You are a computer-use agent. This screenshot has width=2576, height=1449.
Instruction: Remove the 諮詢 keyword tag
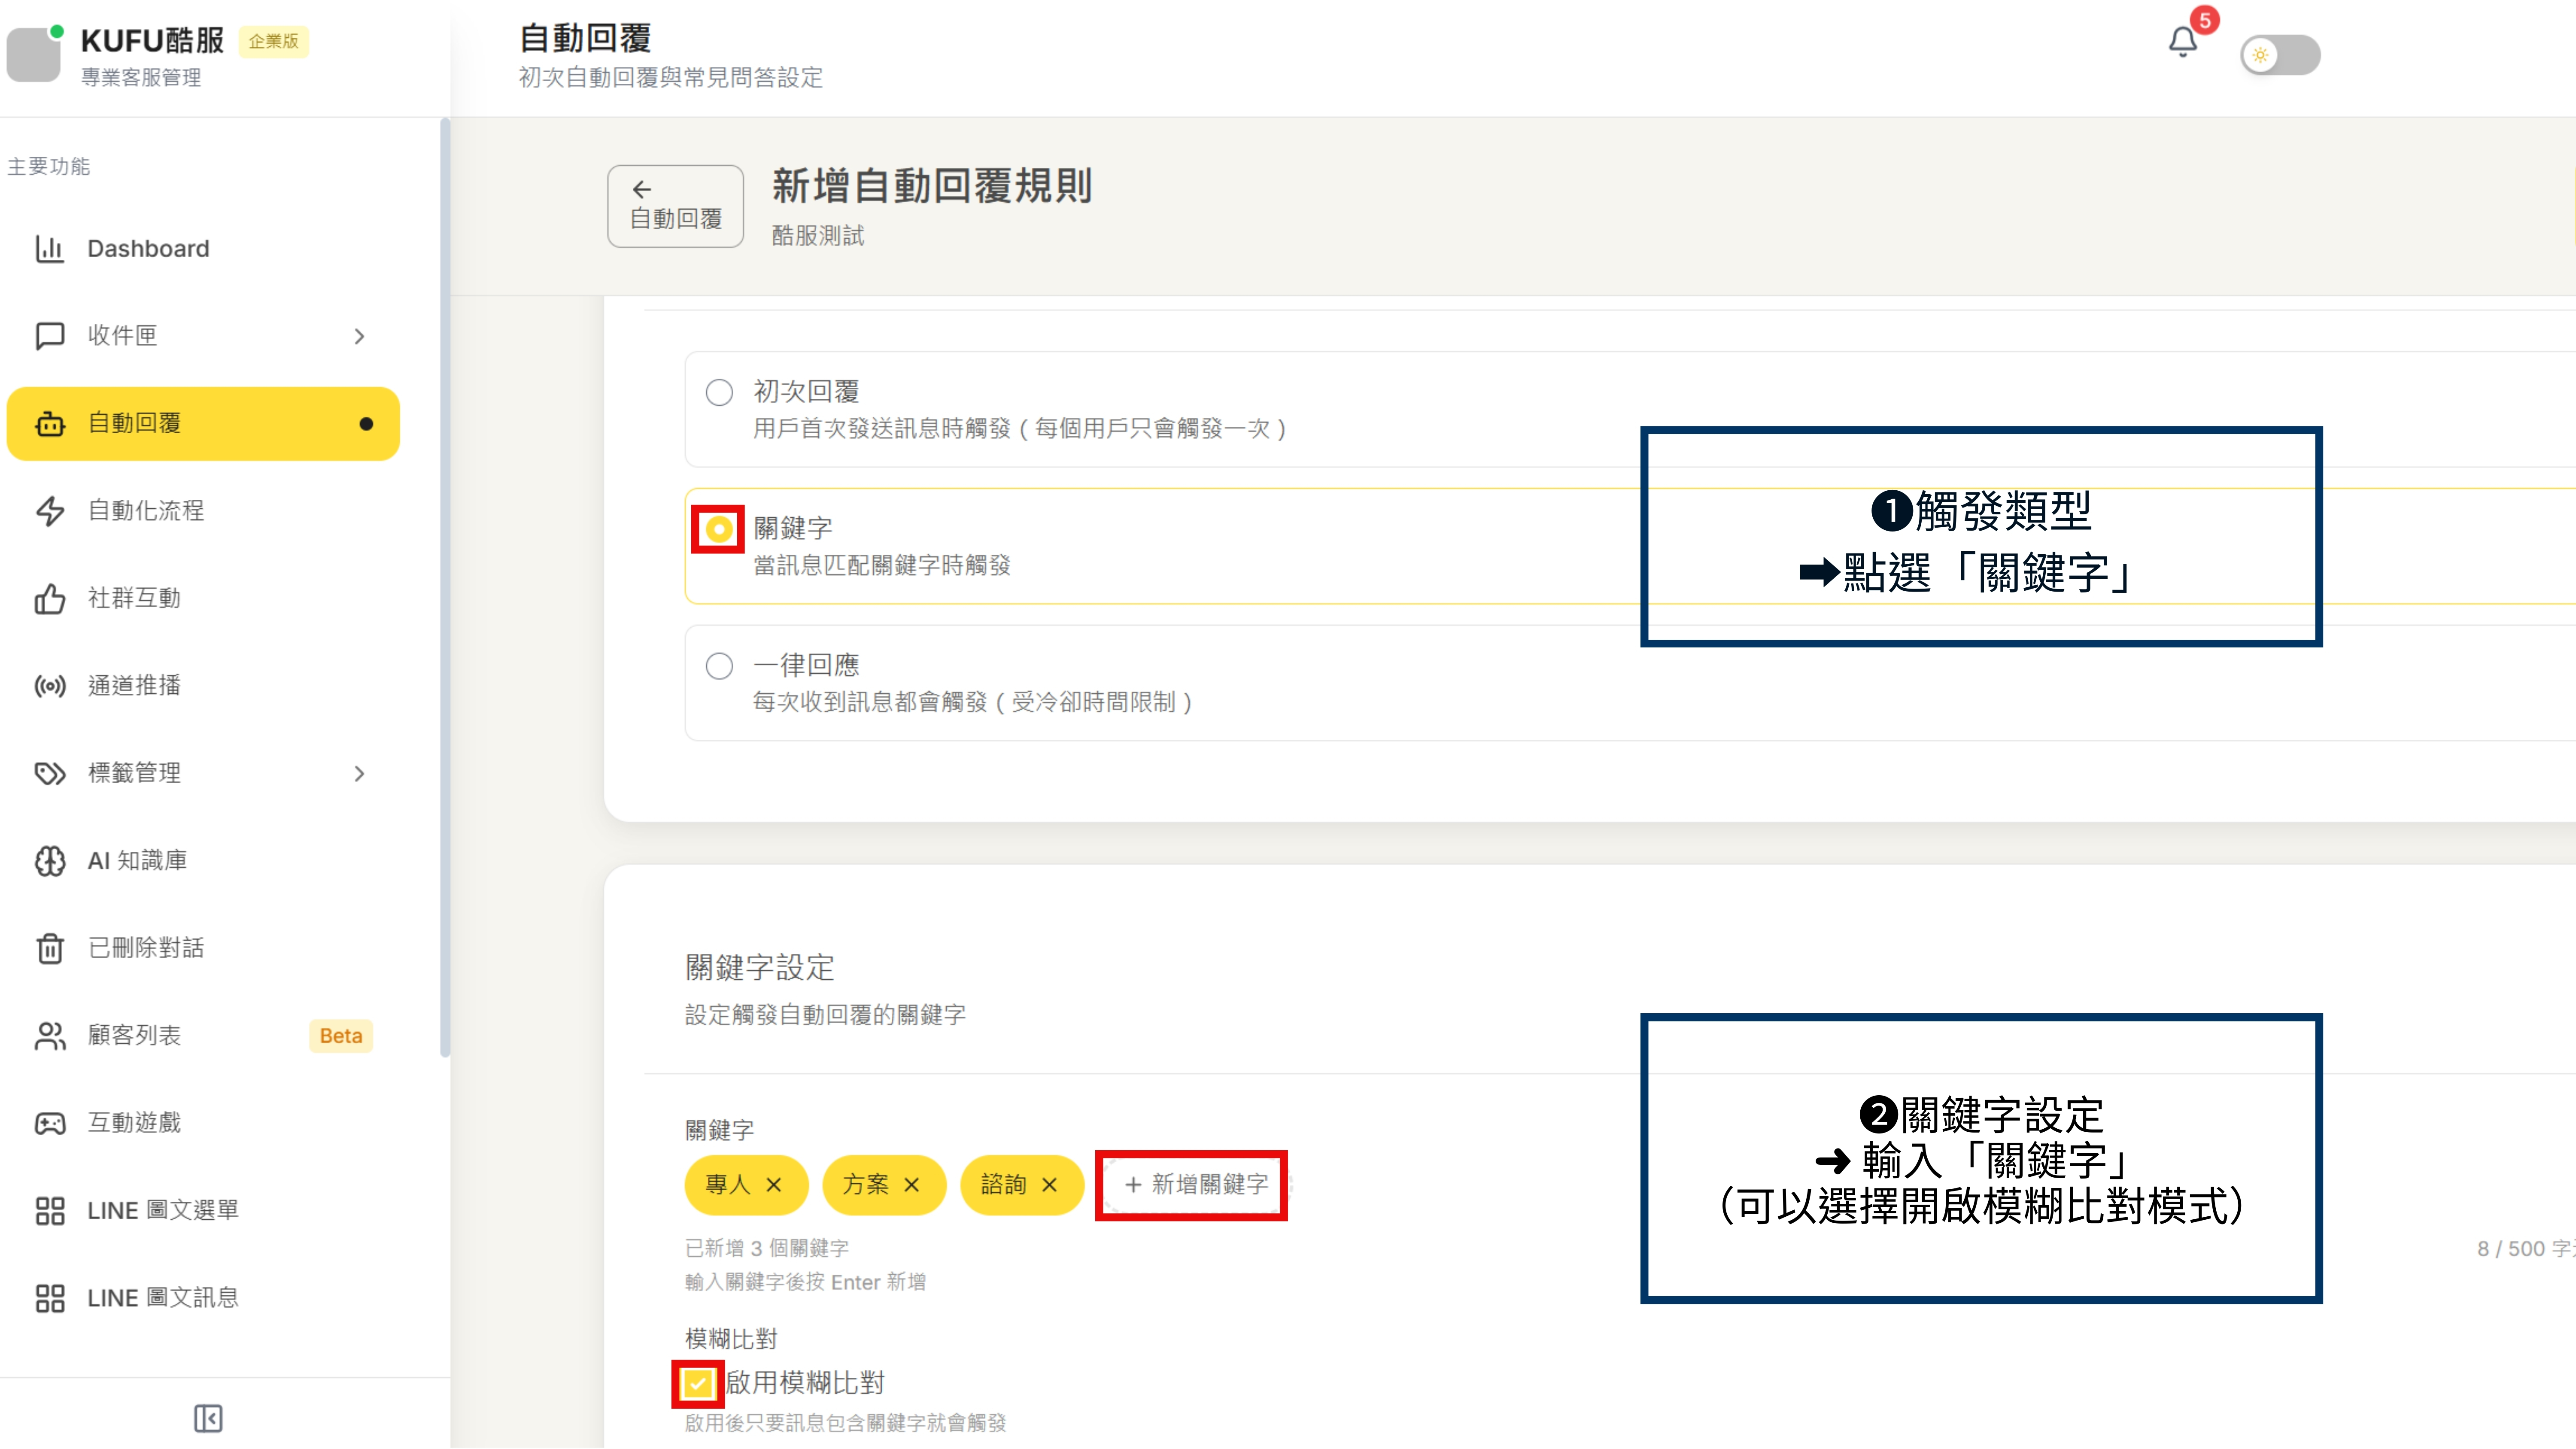(1049, 1185)
